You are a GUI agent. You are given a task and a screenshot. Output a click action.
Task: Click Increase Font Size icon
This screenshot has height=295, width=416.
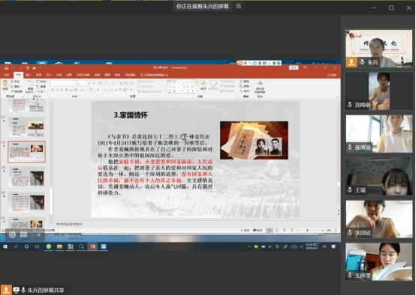click(89, 83)
